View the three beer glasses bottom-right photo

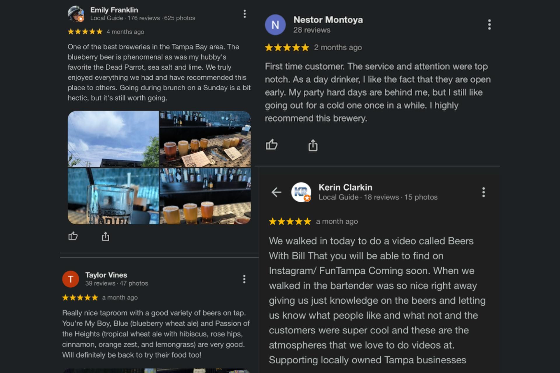point(205,196)
